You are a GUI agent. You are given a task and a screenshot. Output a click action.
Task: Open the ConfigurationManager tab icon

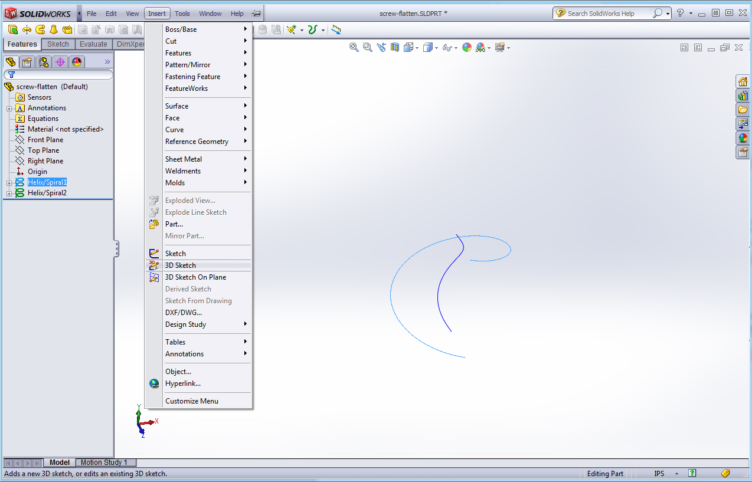tap(44, 62)
